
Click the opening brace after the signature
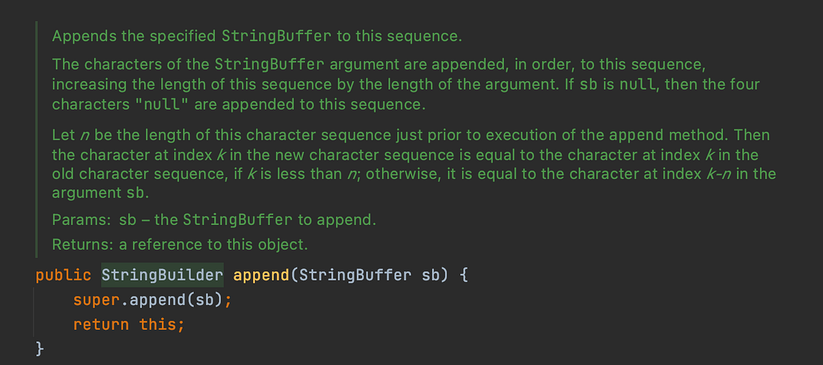coord(463,276)
